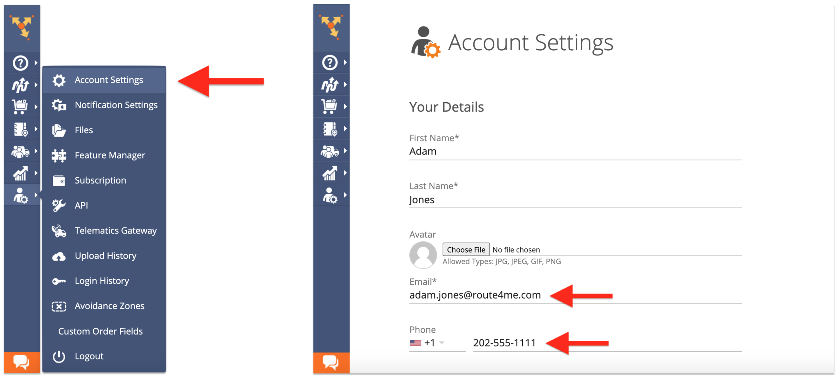Open Feature Manager settings
The width and height of the screenshot is (838, 379).
pyautogui.click(x=110, y=155)
